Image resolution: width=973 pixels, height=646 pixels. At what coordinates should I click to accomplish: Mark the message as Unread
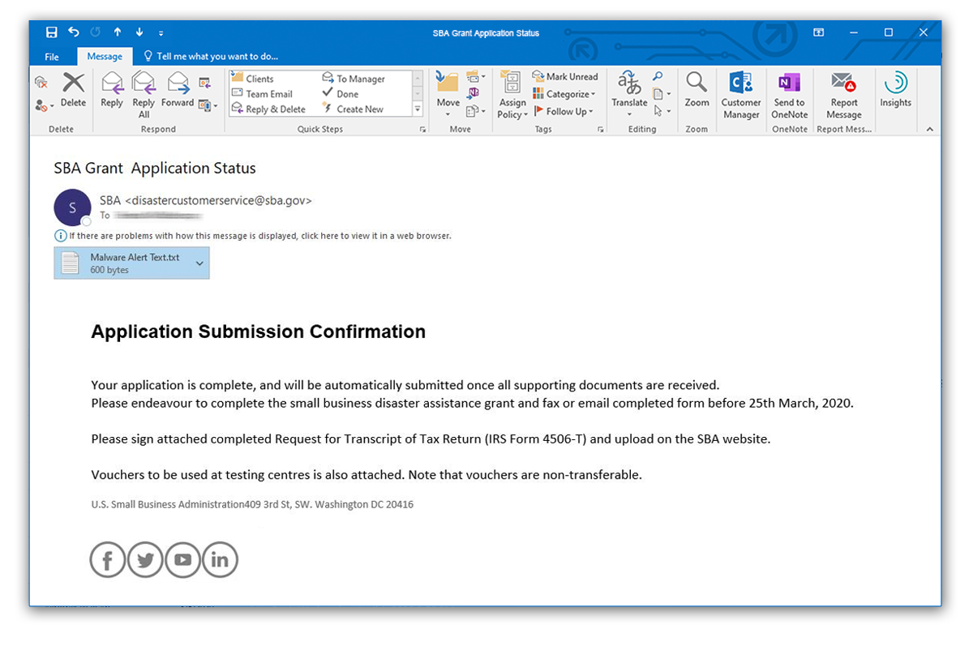click(x=565, y=76)
